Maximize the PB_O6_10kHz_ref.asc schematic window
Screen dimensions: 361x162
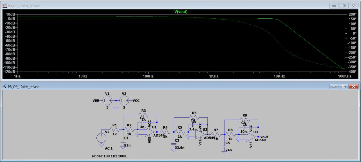point(344,86)
